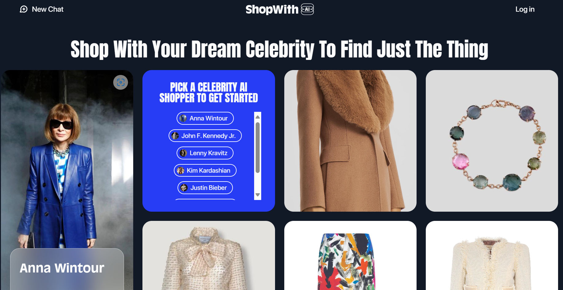
Task: Start a New Chat
Action: tap(42, 9)
